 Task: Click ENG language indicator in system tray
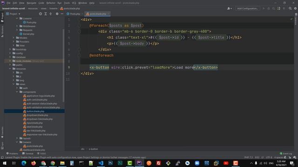point(271,163)
